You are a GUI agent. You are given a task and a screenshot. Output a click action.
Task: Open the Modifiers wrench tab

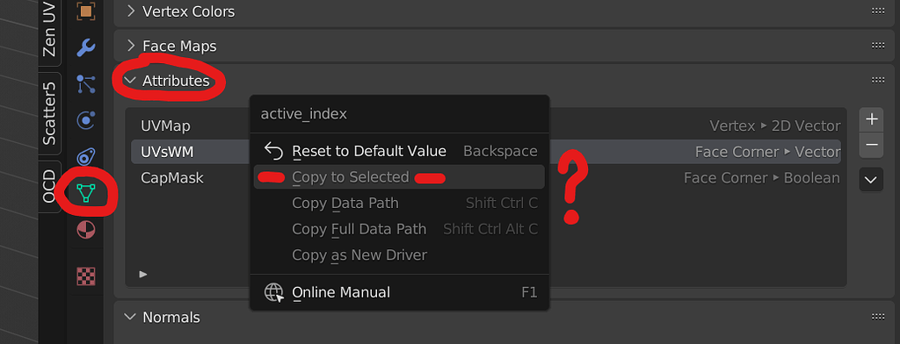pyautogui.click(x=85, y=47)
